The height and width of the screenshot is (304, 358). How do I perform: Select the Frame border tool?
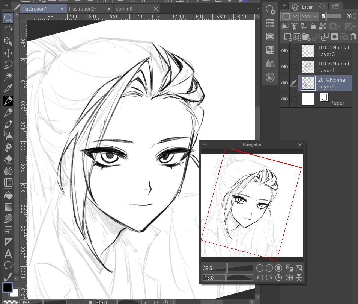coord(8,230)
